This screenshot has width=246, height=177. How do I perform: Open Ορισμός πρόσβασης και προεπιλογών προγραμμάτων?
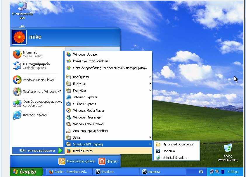108,68
